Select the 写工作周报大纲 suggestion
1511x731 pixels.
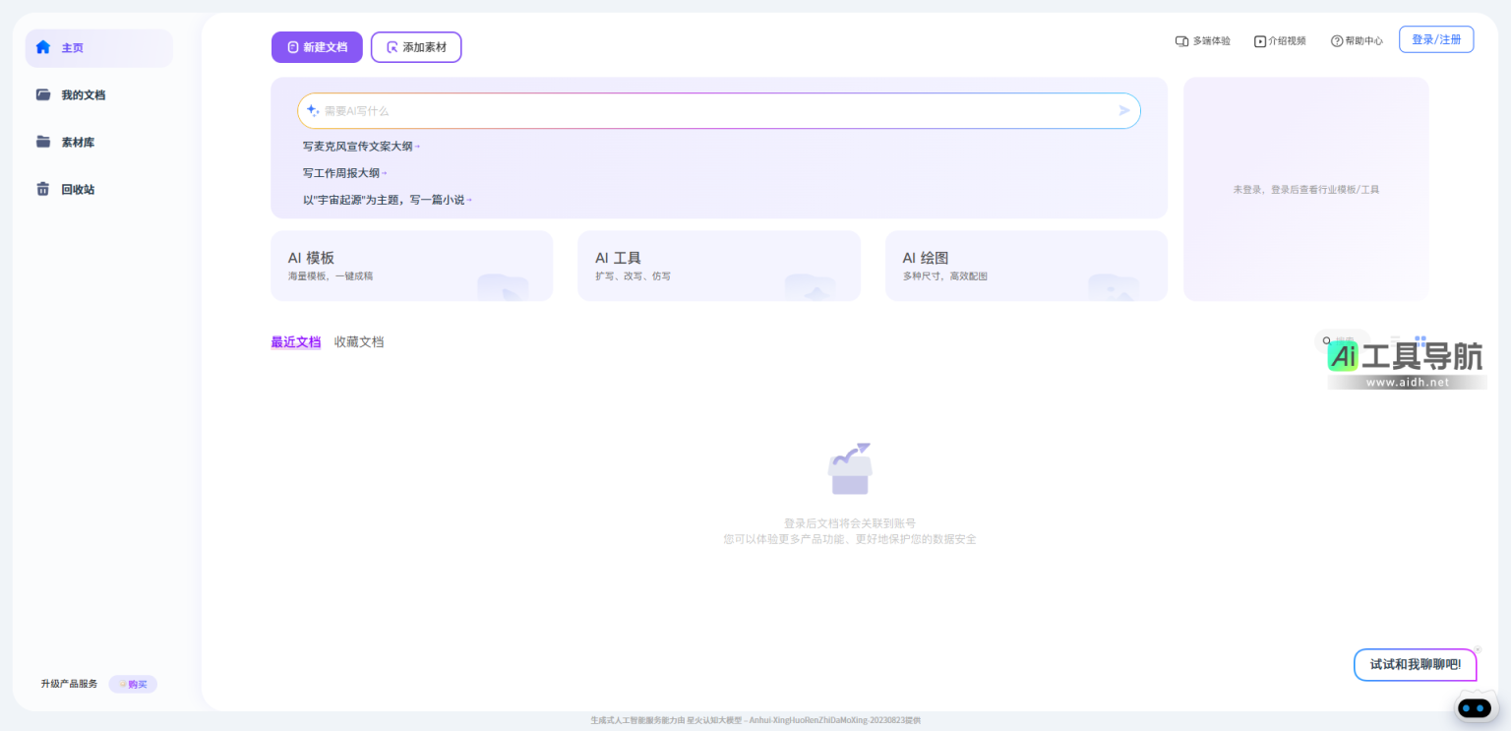point(339,172)
